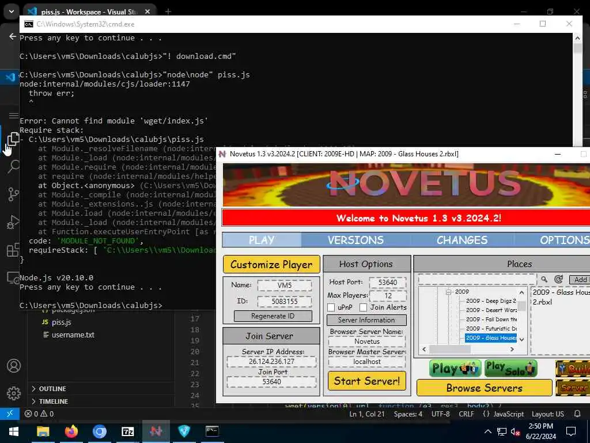Viewport: 590px width, 443px height.
Task: Click the Places search text box
Action: [477, 279]
